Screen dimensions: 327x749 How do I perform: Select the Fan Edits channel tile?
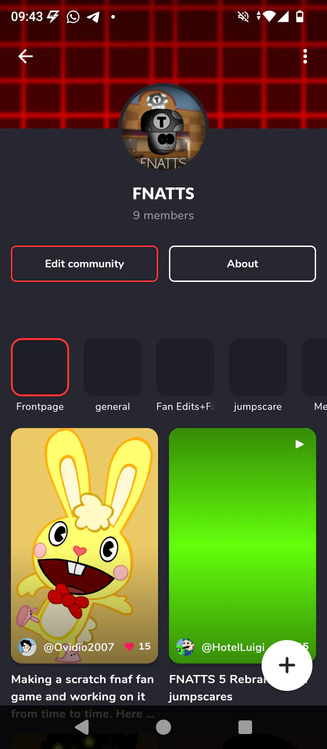185,367
